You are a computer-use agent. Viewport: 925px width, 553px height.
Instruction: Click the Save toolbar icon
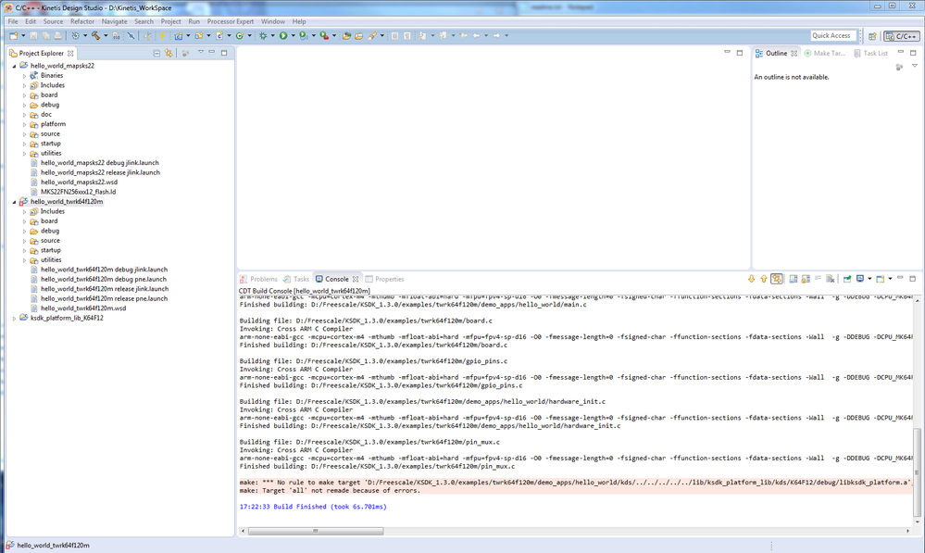(x=33, y=35)
